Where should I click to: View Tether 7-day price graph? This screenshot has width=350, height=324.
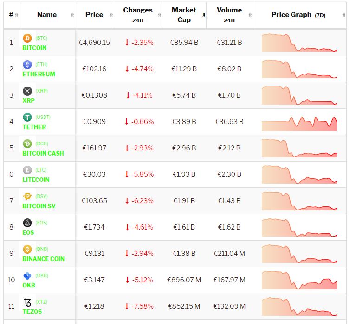pos(299,122)
